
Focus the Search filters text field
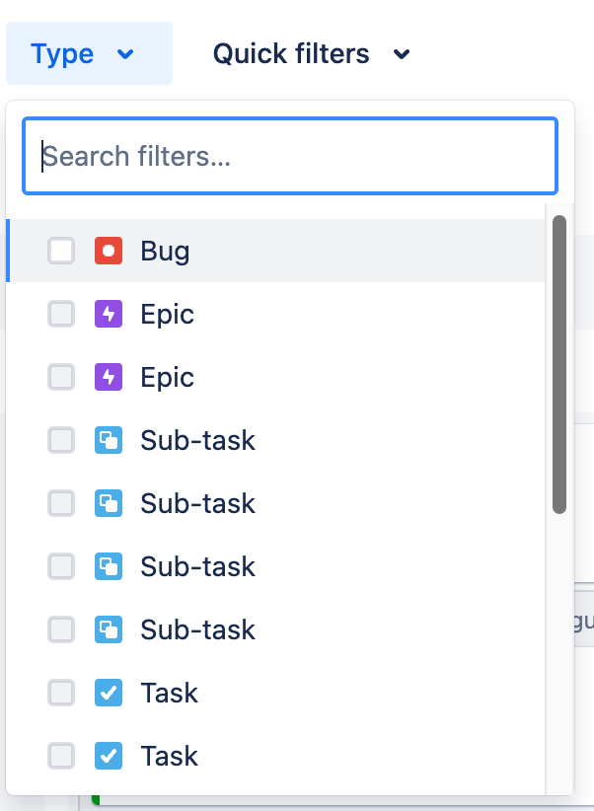[290, 156]
